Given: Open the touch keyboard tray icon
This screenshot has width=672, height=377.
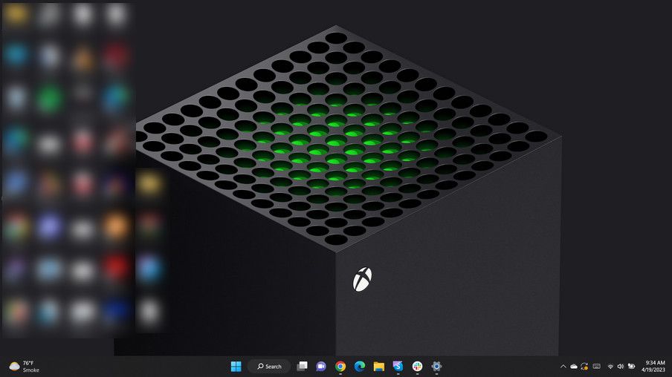Looking at the screenshot, I should [x=597, y=367].
